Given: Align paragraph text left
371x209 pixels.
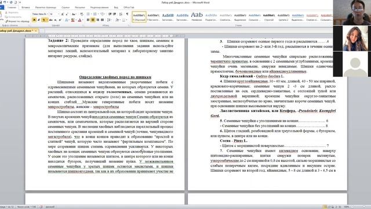Looking at the screenshot, I should point(88,20).
